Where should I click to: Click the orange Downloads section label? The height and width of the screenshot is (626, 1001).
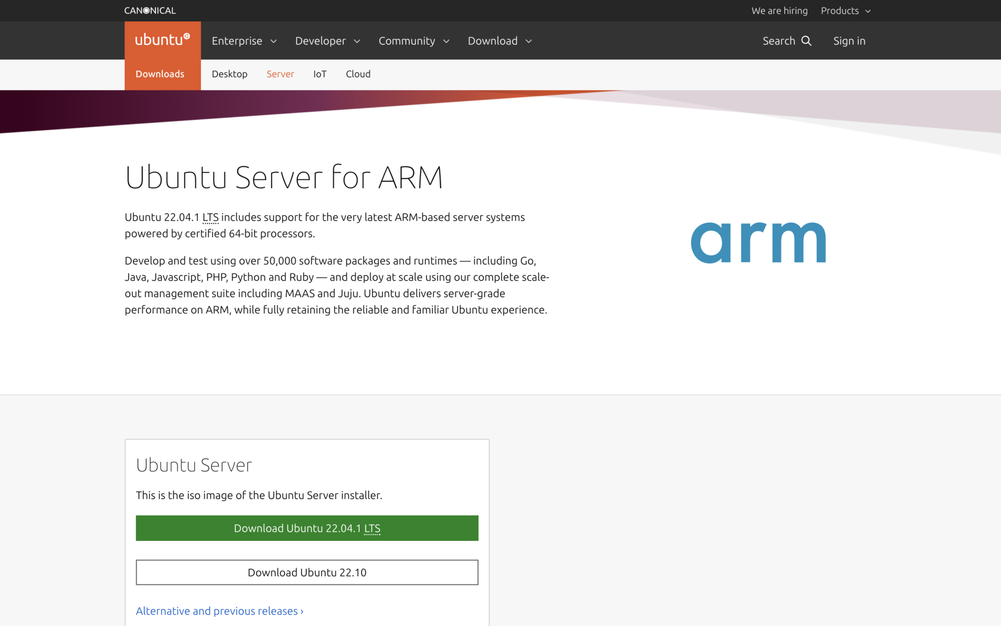click(x=160, y=74)
